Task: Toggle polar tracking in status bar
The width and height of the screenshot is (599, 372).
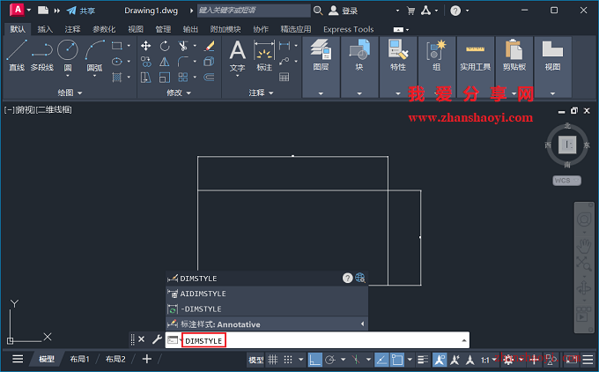Action: coord(330,360)
